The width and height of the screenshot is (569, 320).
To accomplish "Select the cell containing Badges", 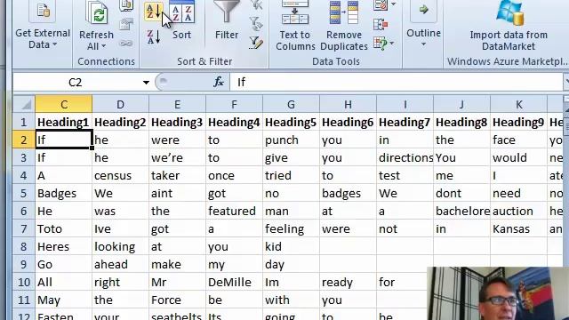I will [64, 194].
